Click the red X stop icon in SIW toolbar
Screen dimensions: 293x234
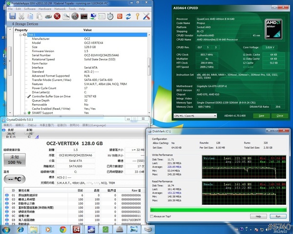58,16
